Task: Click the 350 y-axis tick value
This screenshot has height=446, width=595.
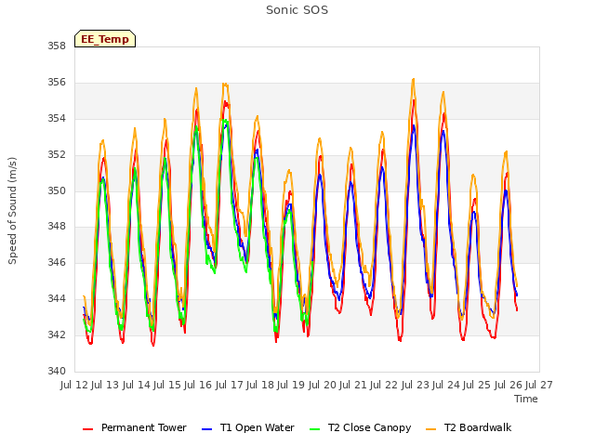Action: (57, 190)
